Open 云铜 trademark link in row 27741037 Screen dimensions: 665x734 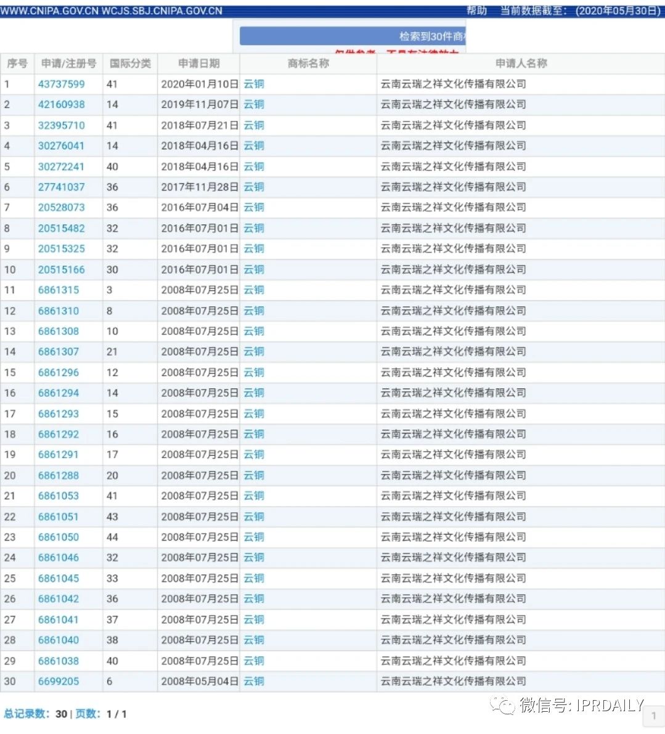tap(254, 187)
